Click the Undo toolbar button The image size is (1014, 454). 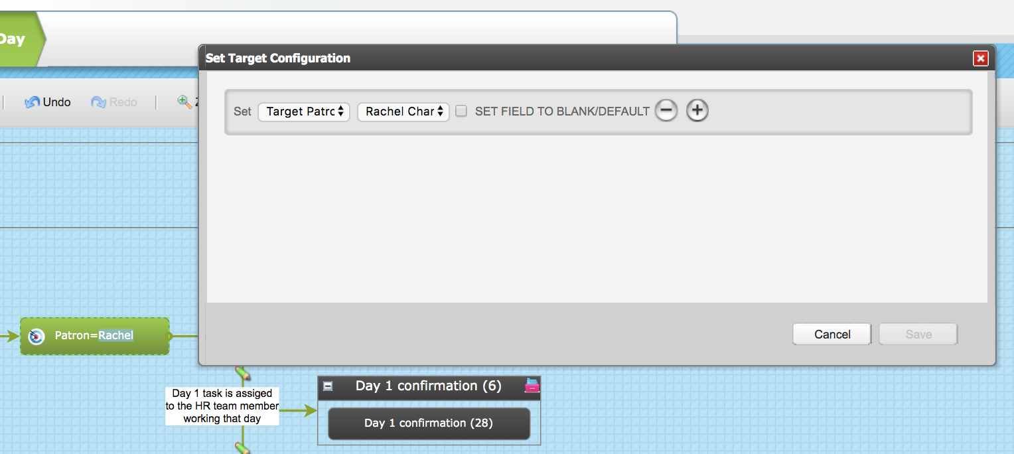tap(48, 102)
